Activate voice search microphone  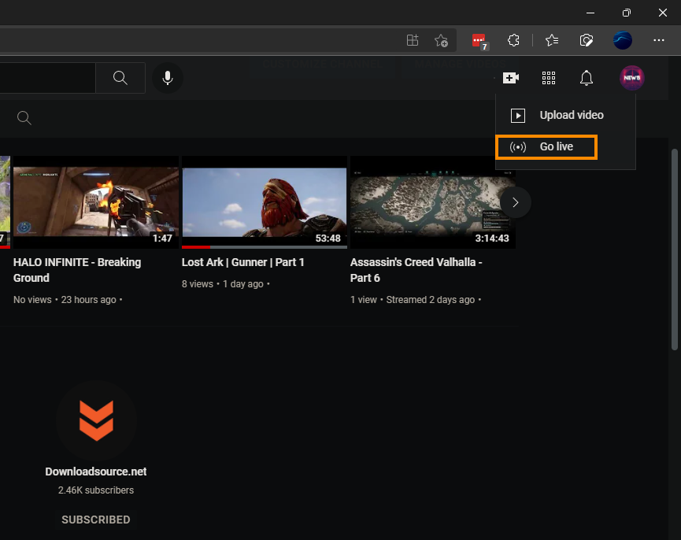pyautogui.click(x=168, y=78)
